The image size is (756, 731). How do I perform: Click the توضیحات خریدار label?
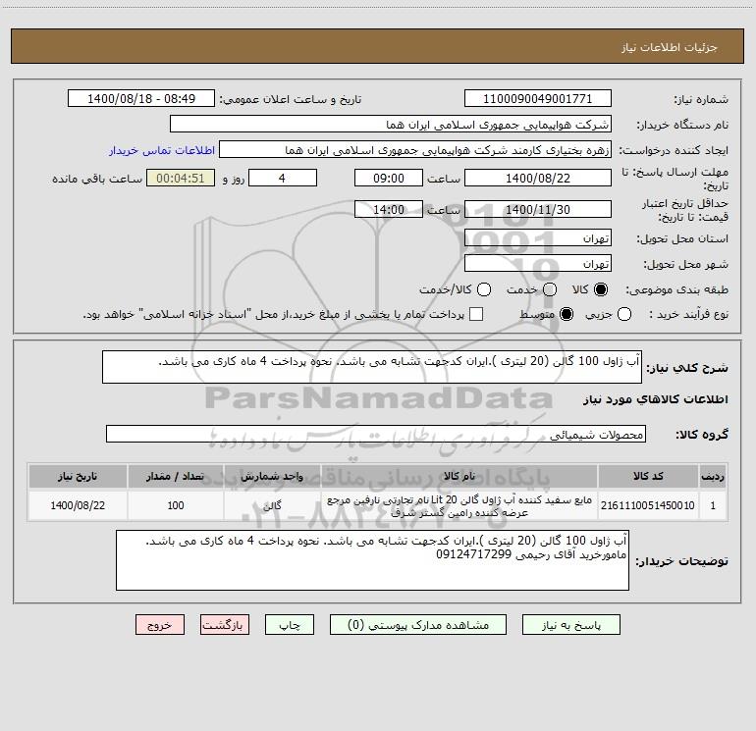[x=681, y=561]
